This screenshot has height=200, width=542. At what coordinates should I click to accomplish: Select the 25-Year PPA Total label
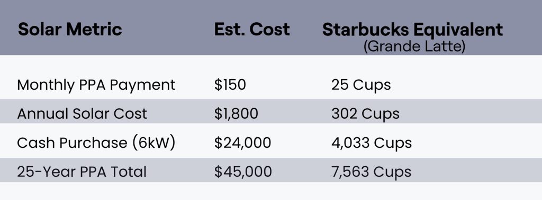[x=82, y=172]
